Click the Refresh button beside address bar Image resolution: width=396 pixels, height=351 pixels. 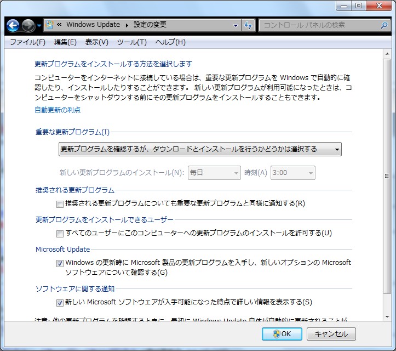(248, 25)
